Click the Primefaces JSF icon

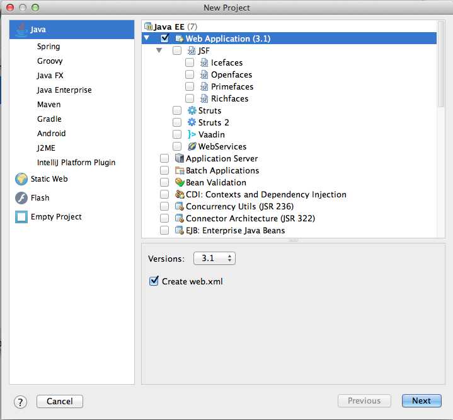204,87
